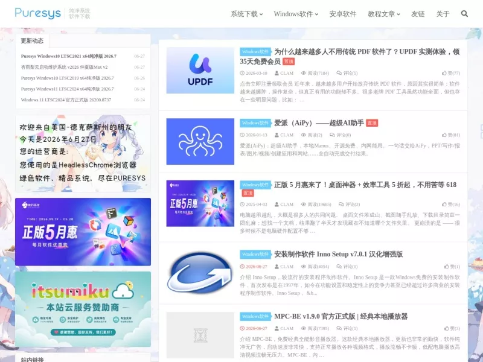The width and height of the screenshot is (483, 362).
Task: Click the itsumiku sponsor banner
Action: (83, 309)
